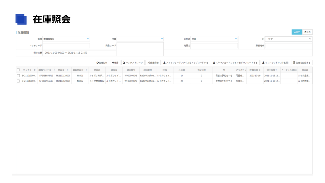Click the blue 探す search button
Viewport: 325px width, 183px height.
click(297, 32)
